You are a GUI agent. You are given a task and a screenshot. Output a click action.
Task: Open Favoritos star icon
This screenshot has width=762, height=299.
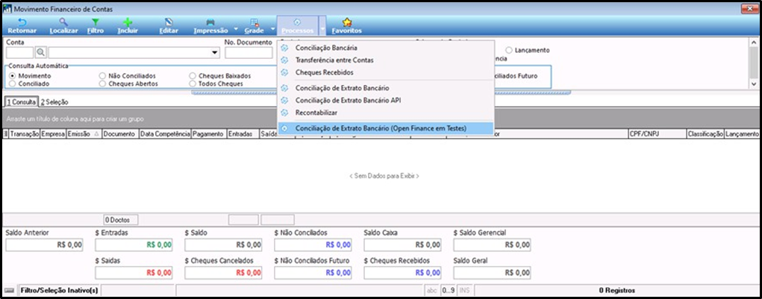(x=347, y=22)
